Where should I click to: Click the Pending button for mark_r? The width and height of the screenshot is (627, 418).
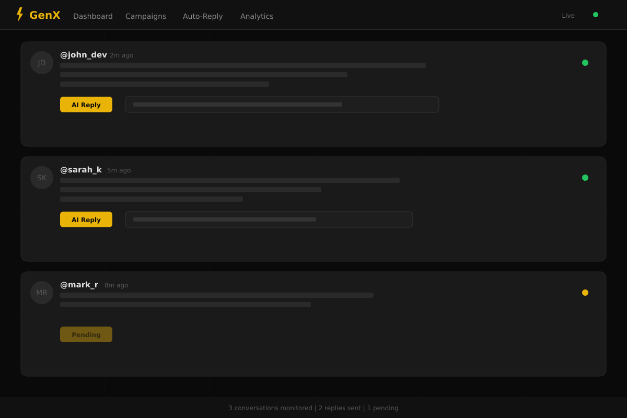(86, 334)
